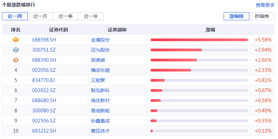Click stock code 002506.SZ
Viewport: 278px width, 139px height.
click(44, 121)
